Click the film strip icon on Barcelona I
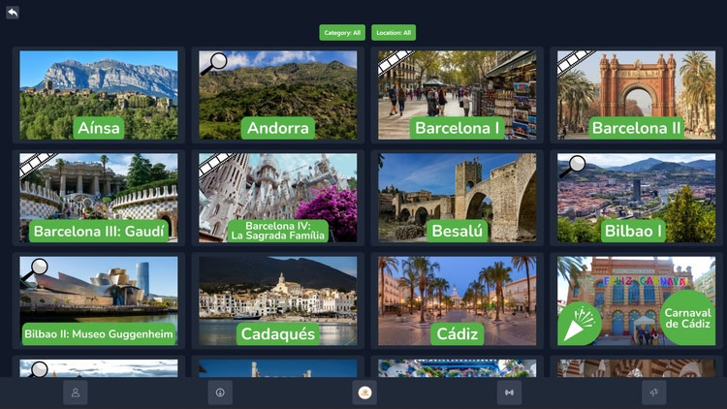The height and width of the screenshot is (409, 727). point(395,62)
